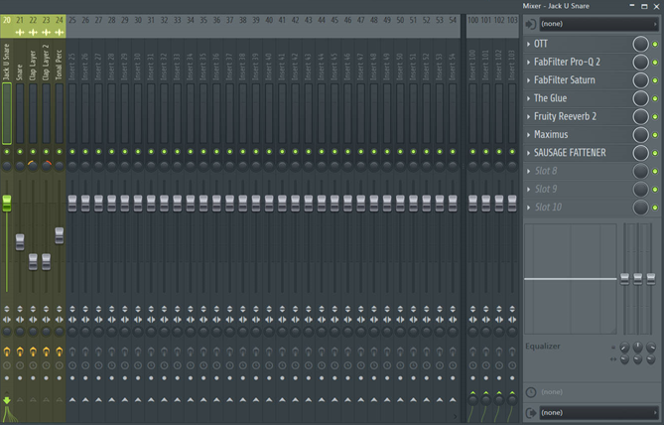Viewport: 664px width, 425px height.
Task: Open the empty Slot 8 arrow menu
Action: (528, 171)
